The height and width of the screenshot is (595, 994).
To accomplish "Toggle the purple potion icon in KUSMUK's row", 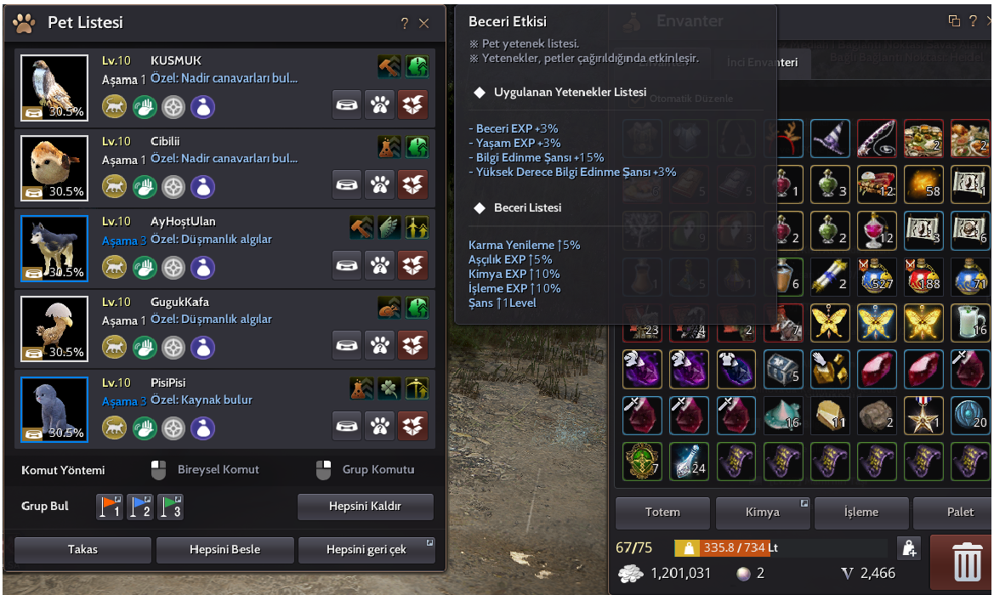I will point(203,106).
